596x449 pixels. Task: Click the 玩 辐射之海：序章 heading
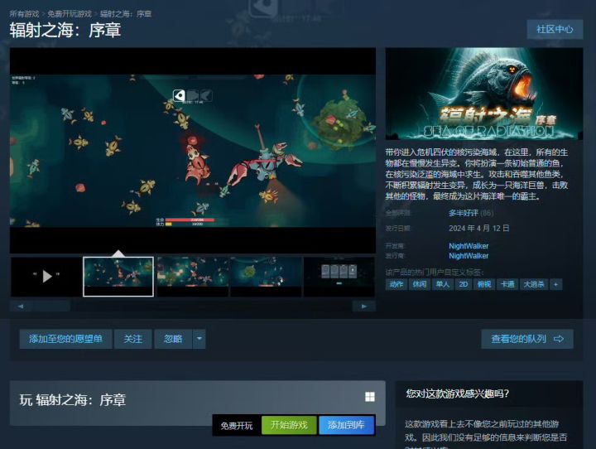(x=73, y=400)
